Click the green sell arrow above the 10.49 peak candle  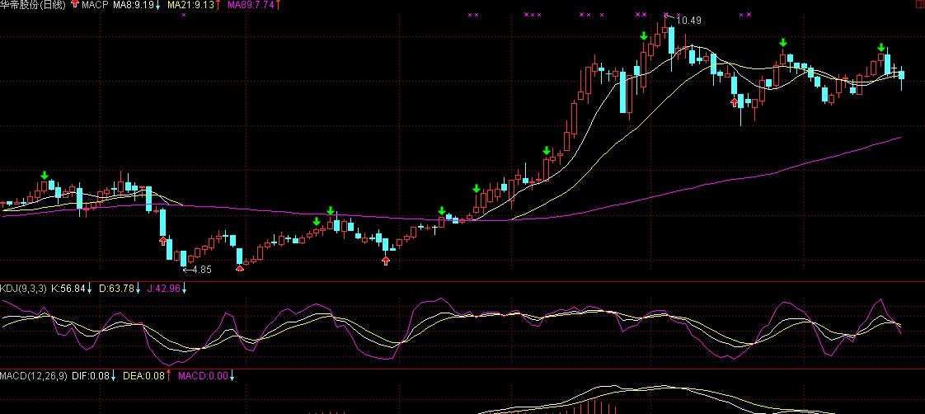[644, 35]
